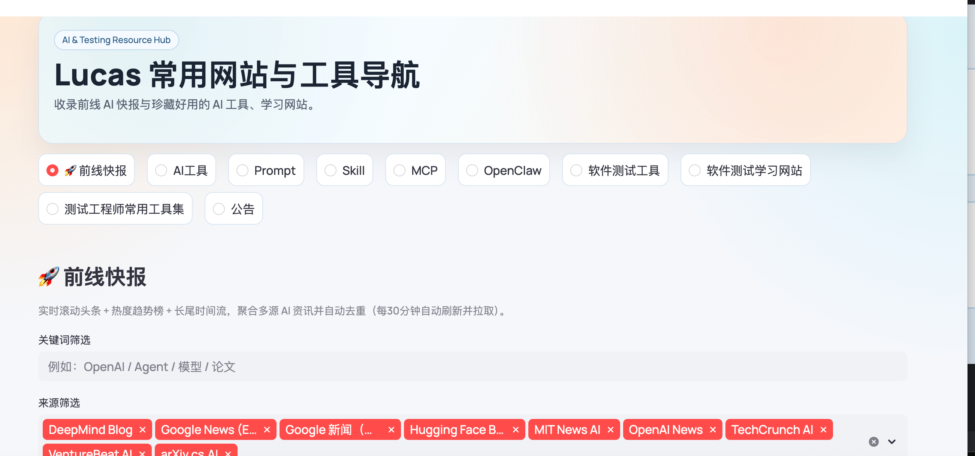Click the 关键词筛选 keyword input field
Viewport: 975px width, 456px height.
click(473, 367)
